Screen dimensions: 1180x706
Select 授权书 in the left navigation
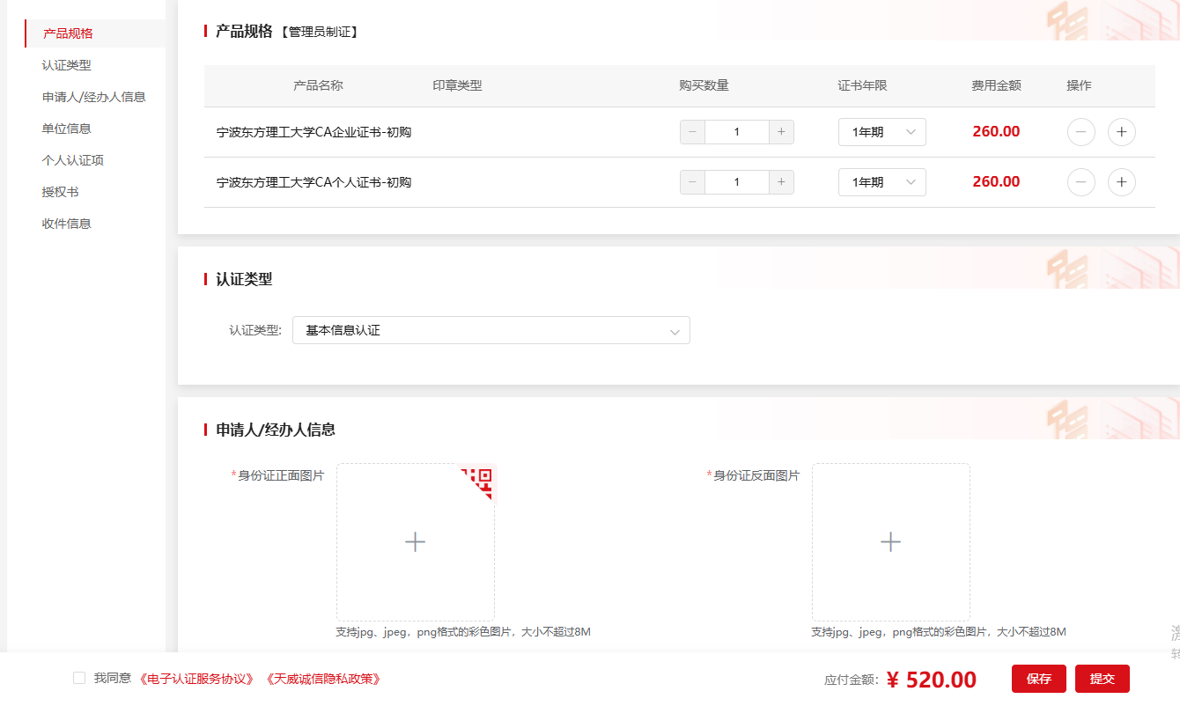[x=61, y=192]
